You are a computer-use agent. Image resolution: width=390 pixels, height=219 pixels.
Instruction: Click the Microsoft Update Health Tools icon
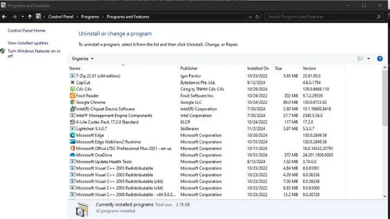click(x=73, y=161)
